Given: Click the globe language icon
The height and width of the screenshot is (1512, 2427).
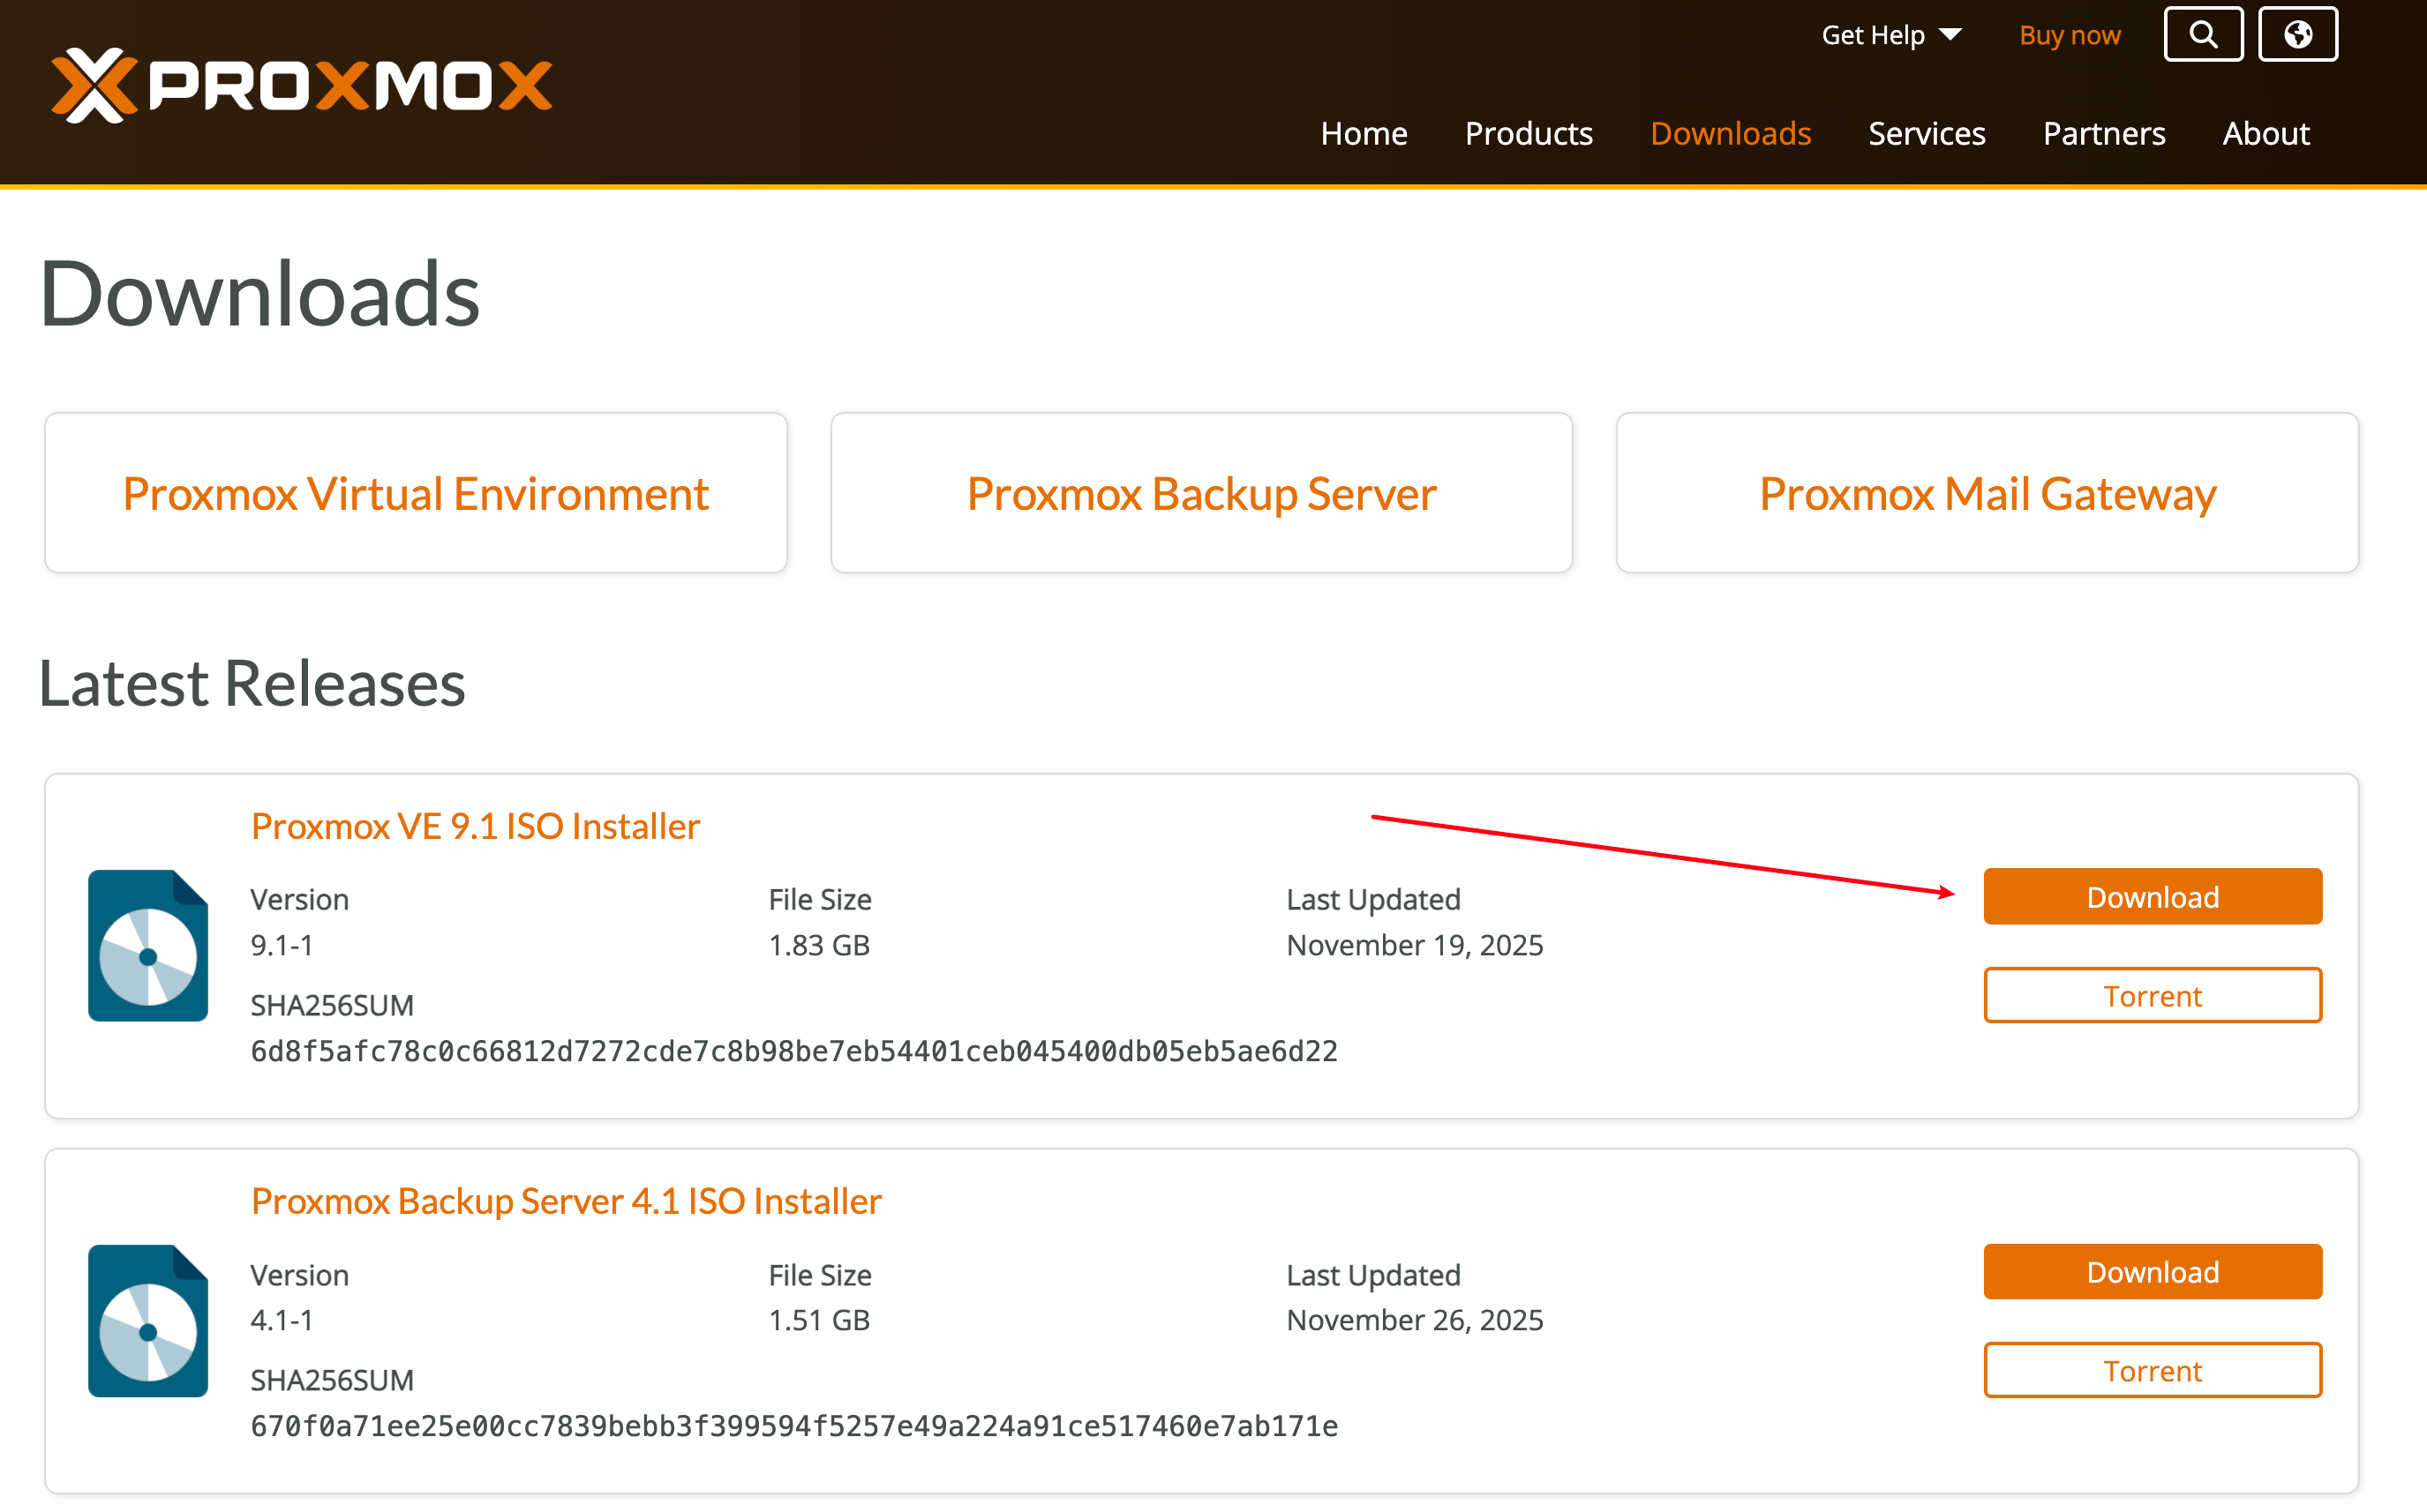Looking at the screenshot, I should click(x=2297, y=35).
